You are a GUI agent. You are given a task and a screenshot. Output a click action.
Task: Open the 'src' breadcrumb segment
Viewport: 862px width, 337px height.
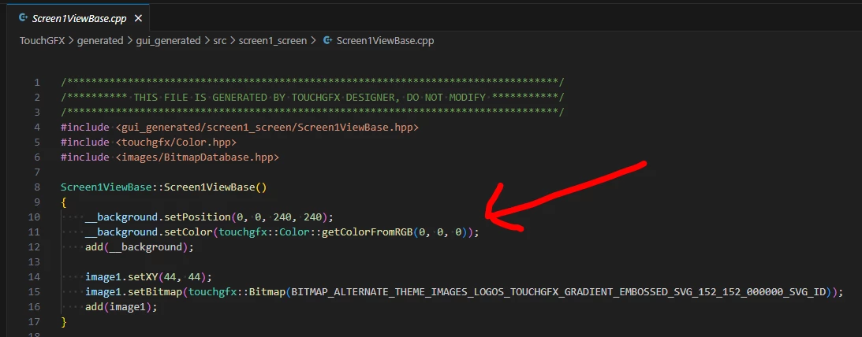coord(220,41)
